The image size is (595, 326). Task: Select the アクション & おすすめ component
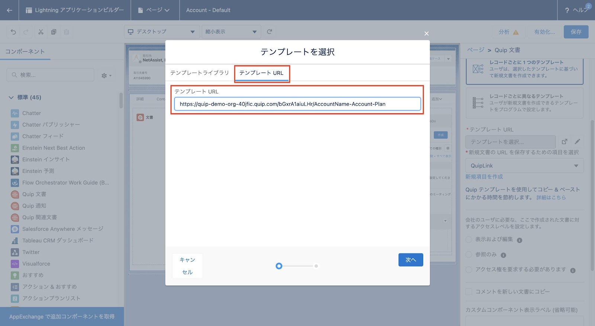[x=44, y=287]
